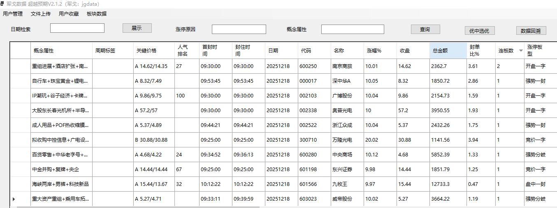Sort by 周期标签 column header

(113, 51)
